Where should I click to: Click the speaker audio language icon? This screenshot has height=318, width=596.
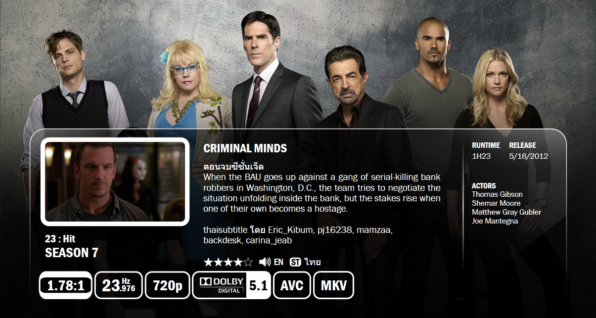pyautogui.click(x=265, y=262)
